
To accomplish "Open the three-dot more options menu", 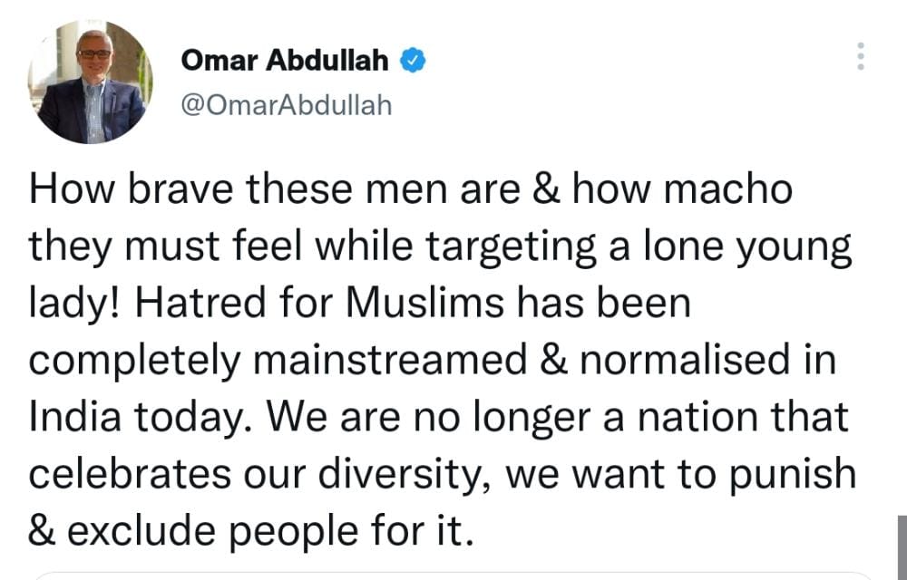I will (x=861, y=57).
